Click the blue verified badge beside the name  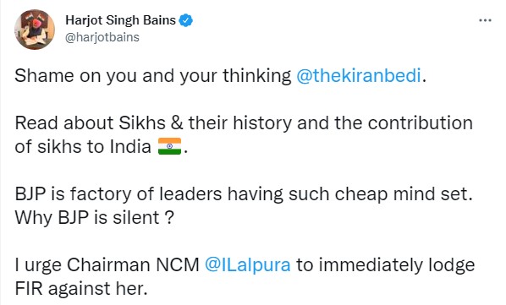[x=186, y=20]
